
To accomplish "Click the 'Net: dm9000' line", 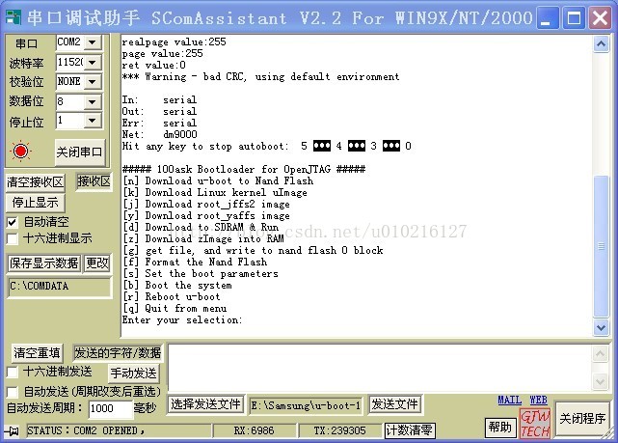I will [x=160, y=134].
